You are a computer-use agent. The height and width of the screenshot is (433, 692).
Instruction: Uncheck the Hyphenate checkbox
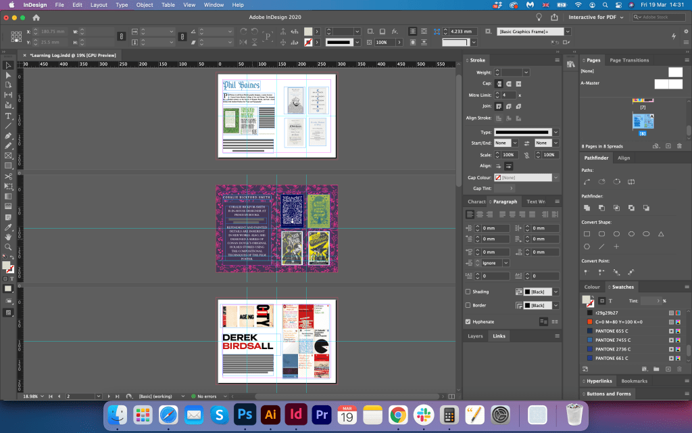click(468, 321)
